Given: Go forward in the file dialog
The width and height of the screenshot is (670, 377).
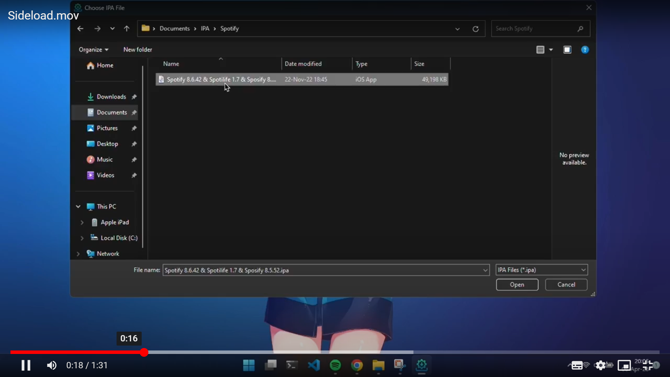Looking at the screenshot, I should 97,29.
